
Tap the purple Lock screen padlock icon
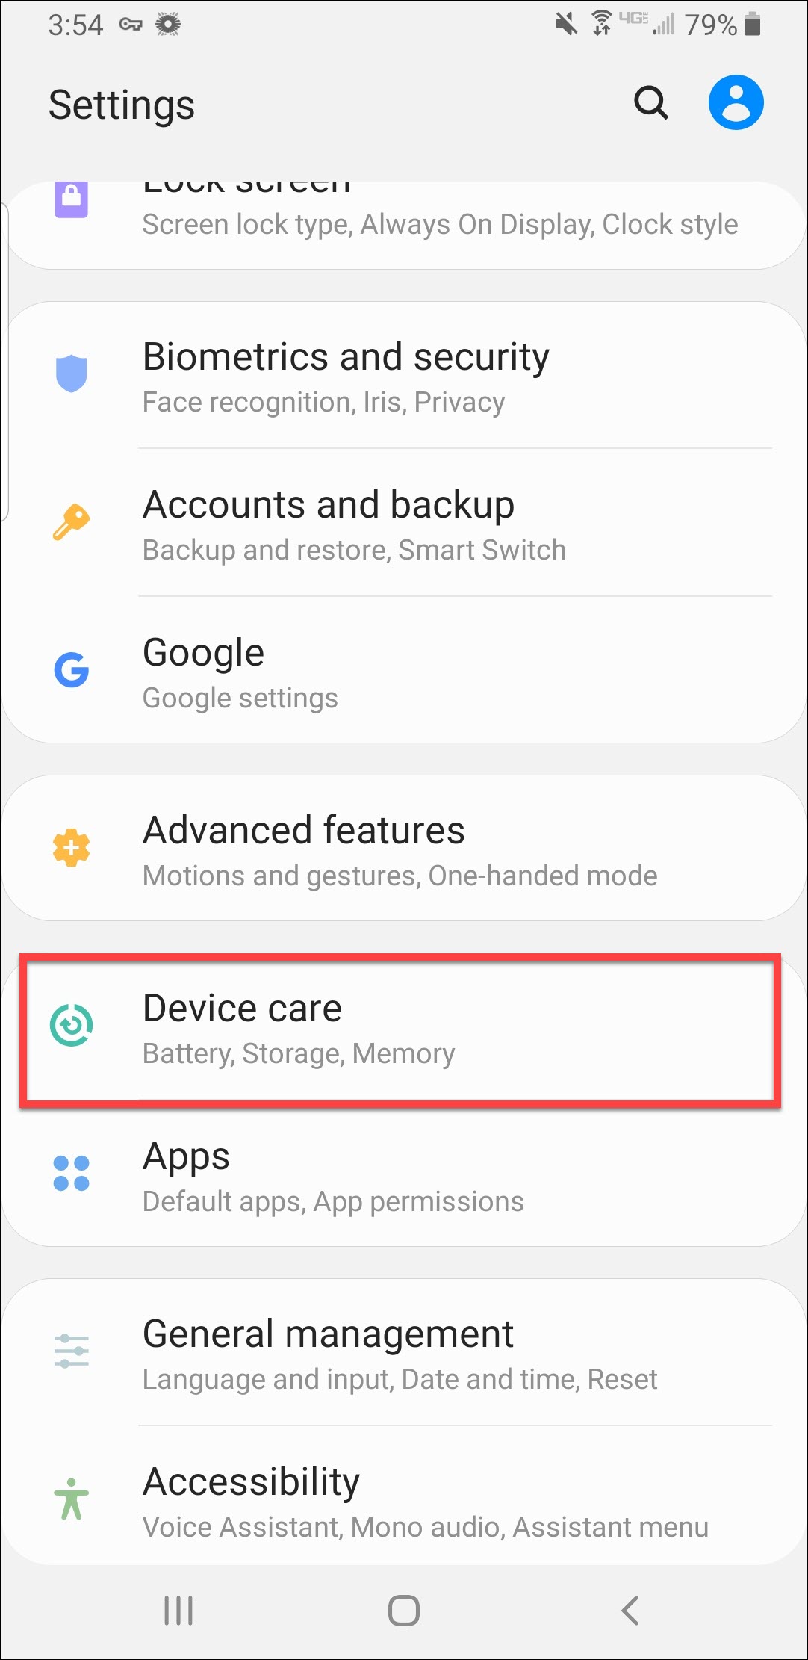tap(72, 198)
